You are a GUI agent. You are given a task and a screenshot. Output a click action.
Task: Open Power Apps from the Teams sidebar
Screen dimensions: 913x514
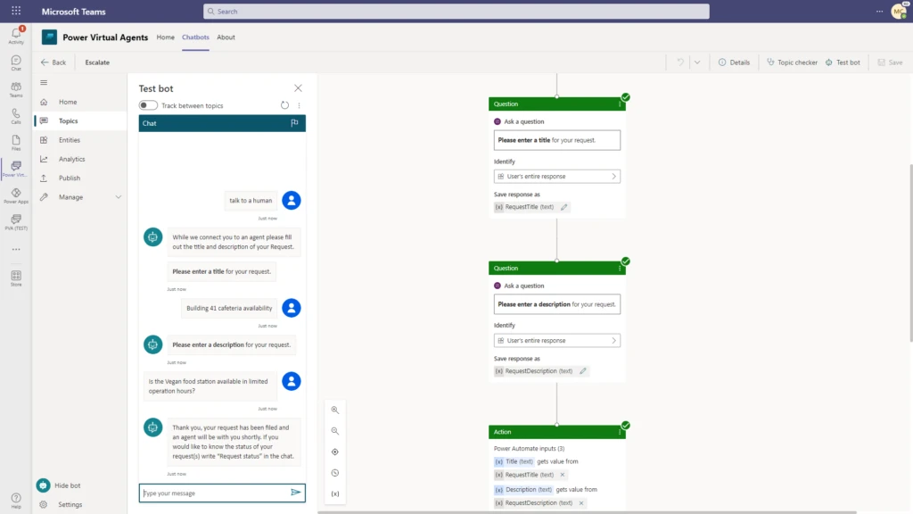[x=15, y=192]
